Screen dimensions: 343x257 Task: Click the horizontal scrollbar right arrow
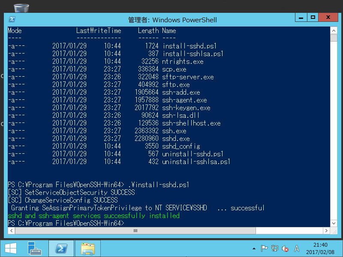click(326, 230)
